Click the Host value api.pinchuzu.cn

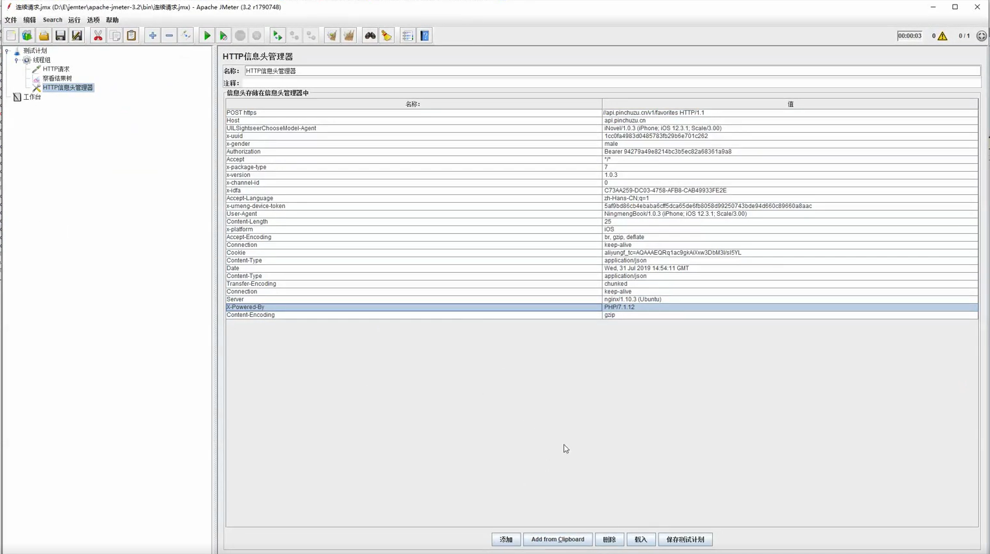[790, 121]
